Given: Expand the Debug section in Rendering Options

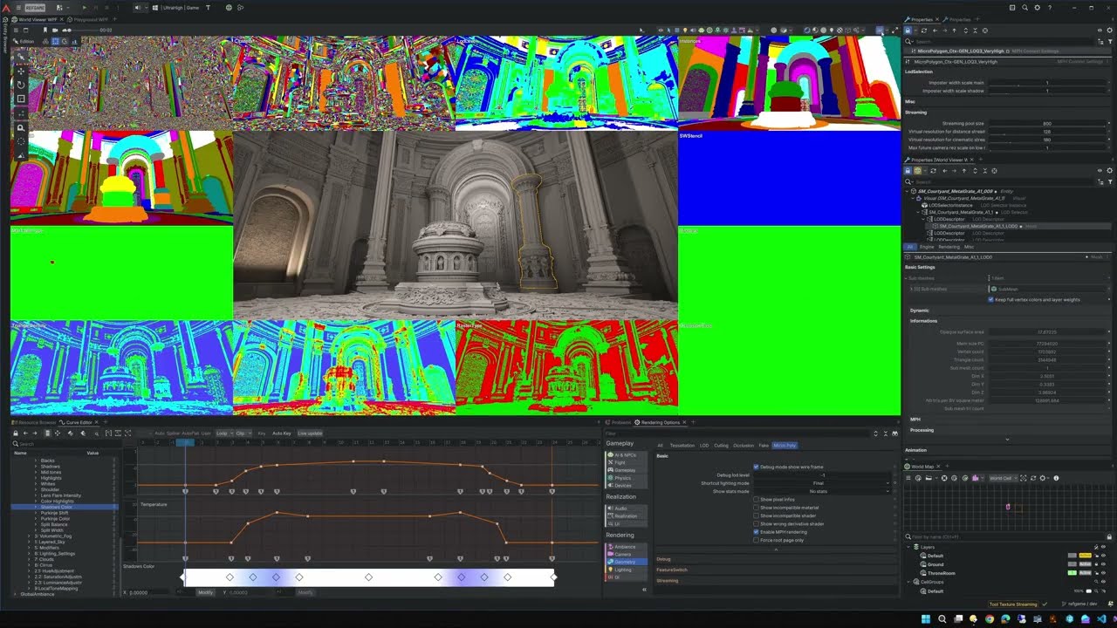Looking at the screenshot, I should pyautogui.click(x=775, y=559).
